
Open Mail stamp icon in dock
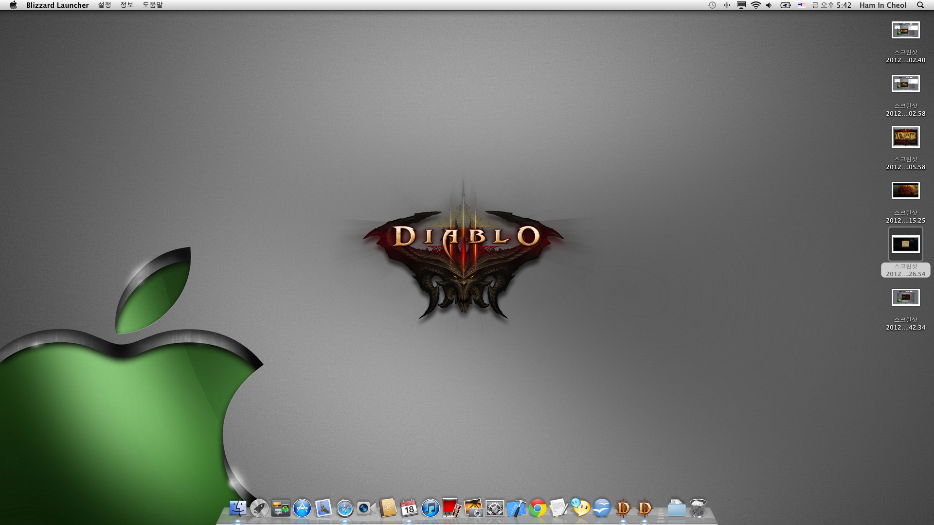tap(323, 508)
